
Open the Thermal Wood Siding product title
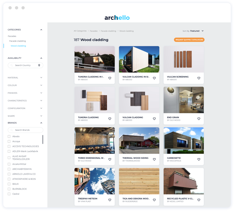[x=135, y=158]
